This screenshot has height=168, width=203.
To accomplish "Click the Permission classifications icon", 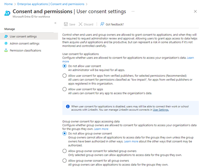I will click(x=6, y=50).
